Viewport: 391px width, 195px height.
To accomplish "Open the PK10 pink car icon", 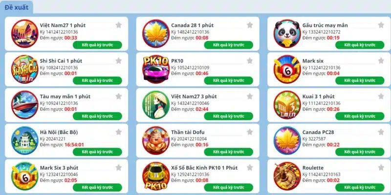I will click(156, 69).
